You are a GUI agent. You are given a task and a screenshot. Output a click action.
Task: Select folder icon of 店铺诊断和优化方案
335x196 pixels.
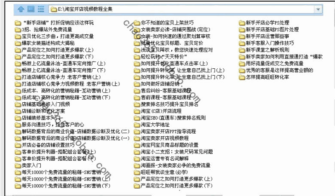pyautogui.click(x=18, y=111)
